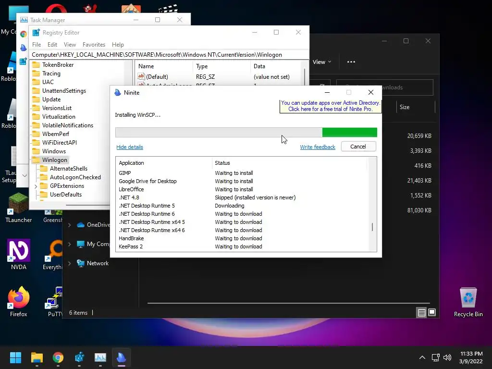Select the GIMP row in Ninite list
492x369 pixels.
pyautogui.click(x=242, y=173)
